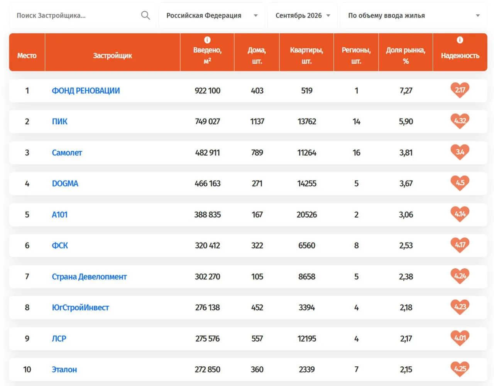Click the ЛСР reliability heart 4.01
Screen dimensions: 494x386
coord(460,338)
